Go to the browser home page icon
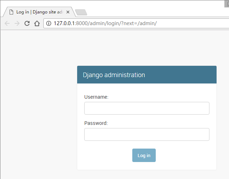This screenshot has height=179, width=229. (37, 23)
